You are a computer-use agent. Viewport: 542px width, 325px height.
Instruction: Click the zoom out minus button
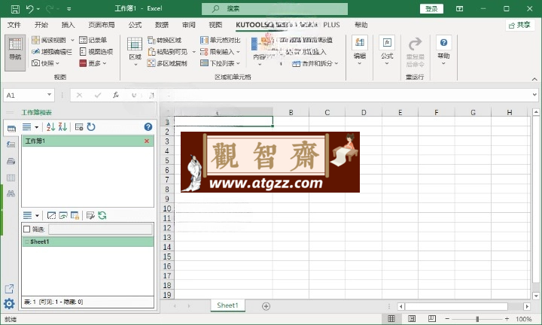(447, 319)
